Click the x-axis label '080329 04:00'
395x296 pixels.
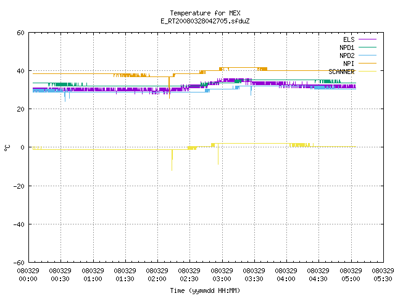point(286,275)
